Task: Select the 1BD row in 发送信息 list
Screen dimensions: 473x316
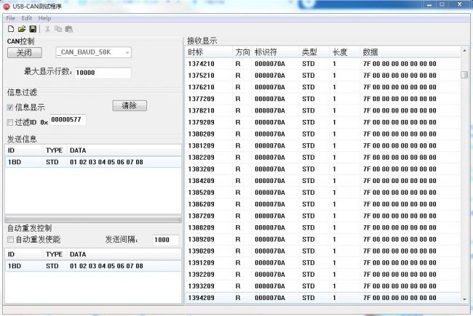Action: [93, 162]
